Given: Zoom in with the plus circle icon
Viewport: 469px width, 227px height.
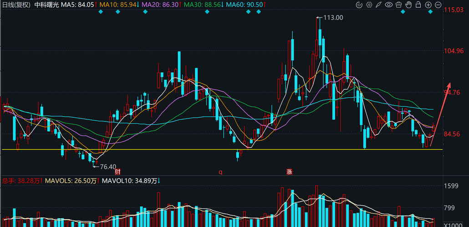Looking at the screenshot, I should (428, 5).
